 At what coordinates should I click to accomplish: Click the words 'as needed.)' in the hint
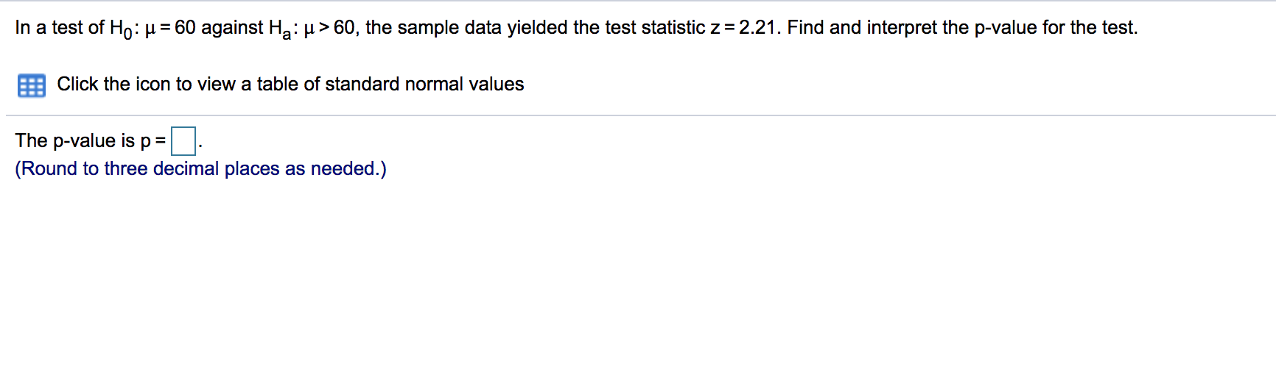[336, 168]
